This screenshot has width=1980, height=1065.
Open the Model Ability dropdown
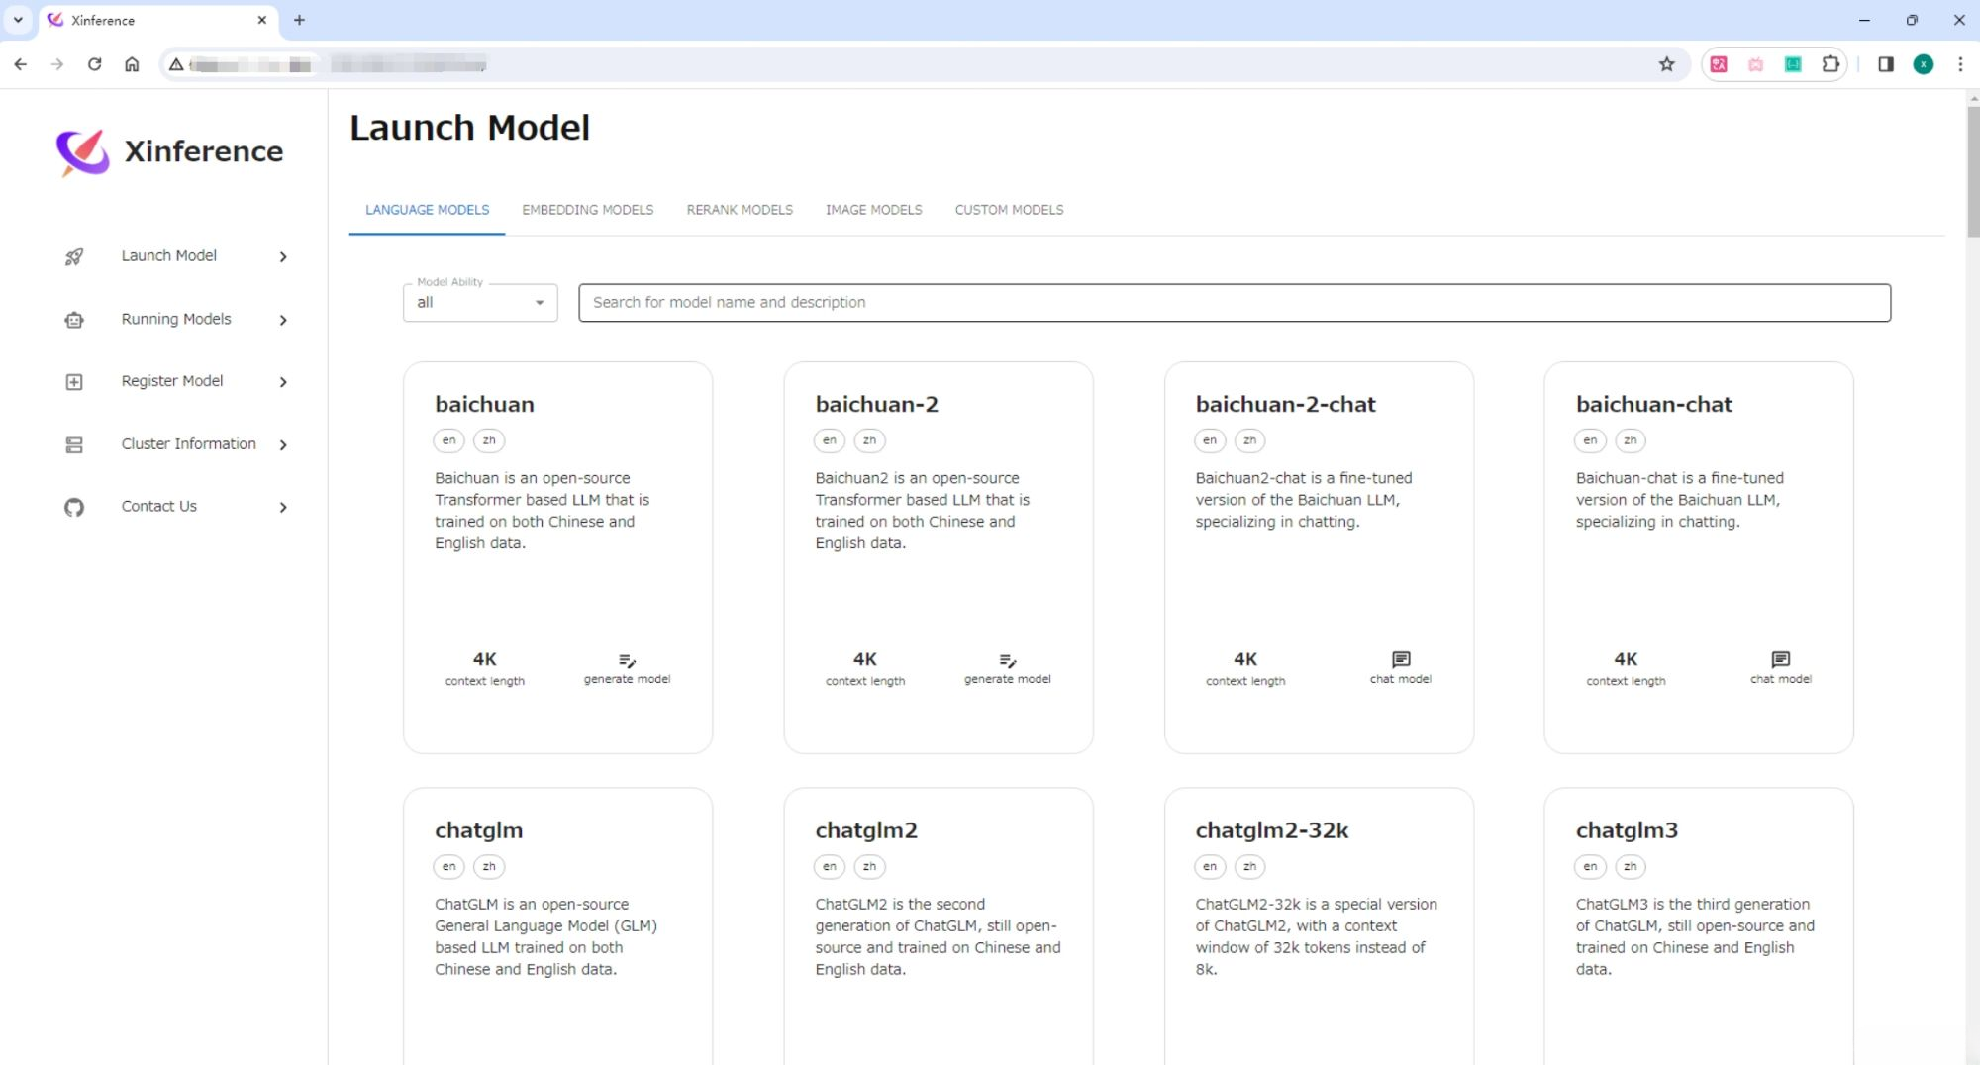(x=480, y=303)
